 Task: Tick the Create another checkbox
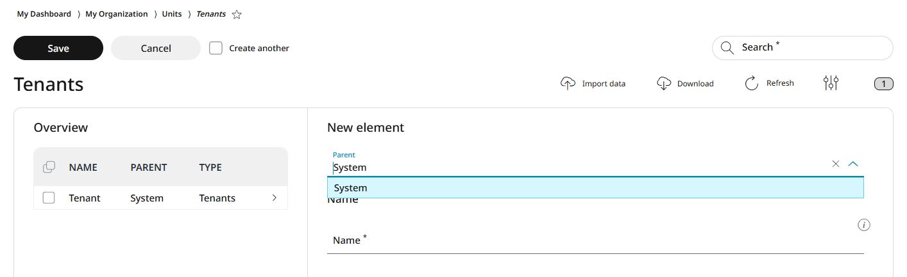click(x=216, y=48)
